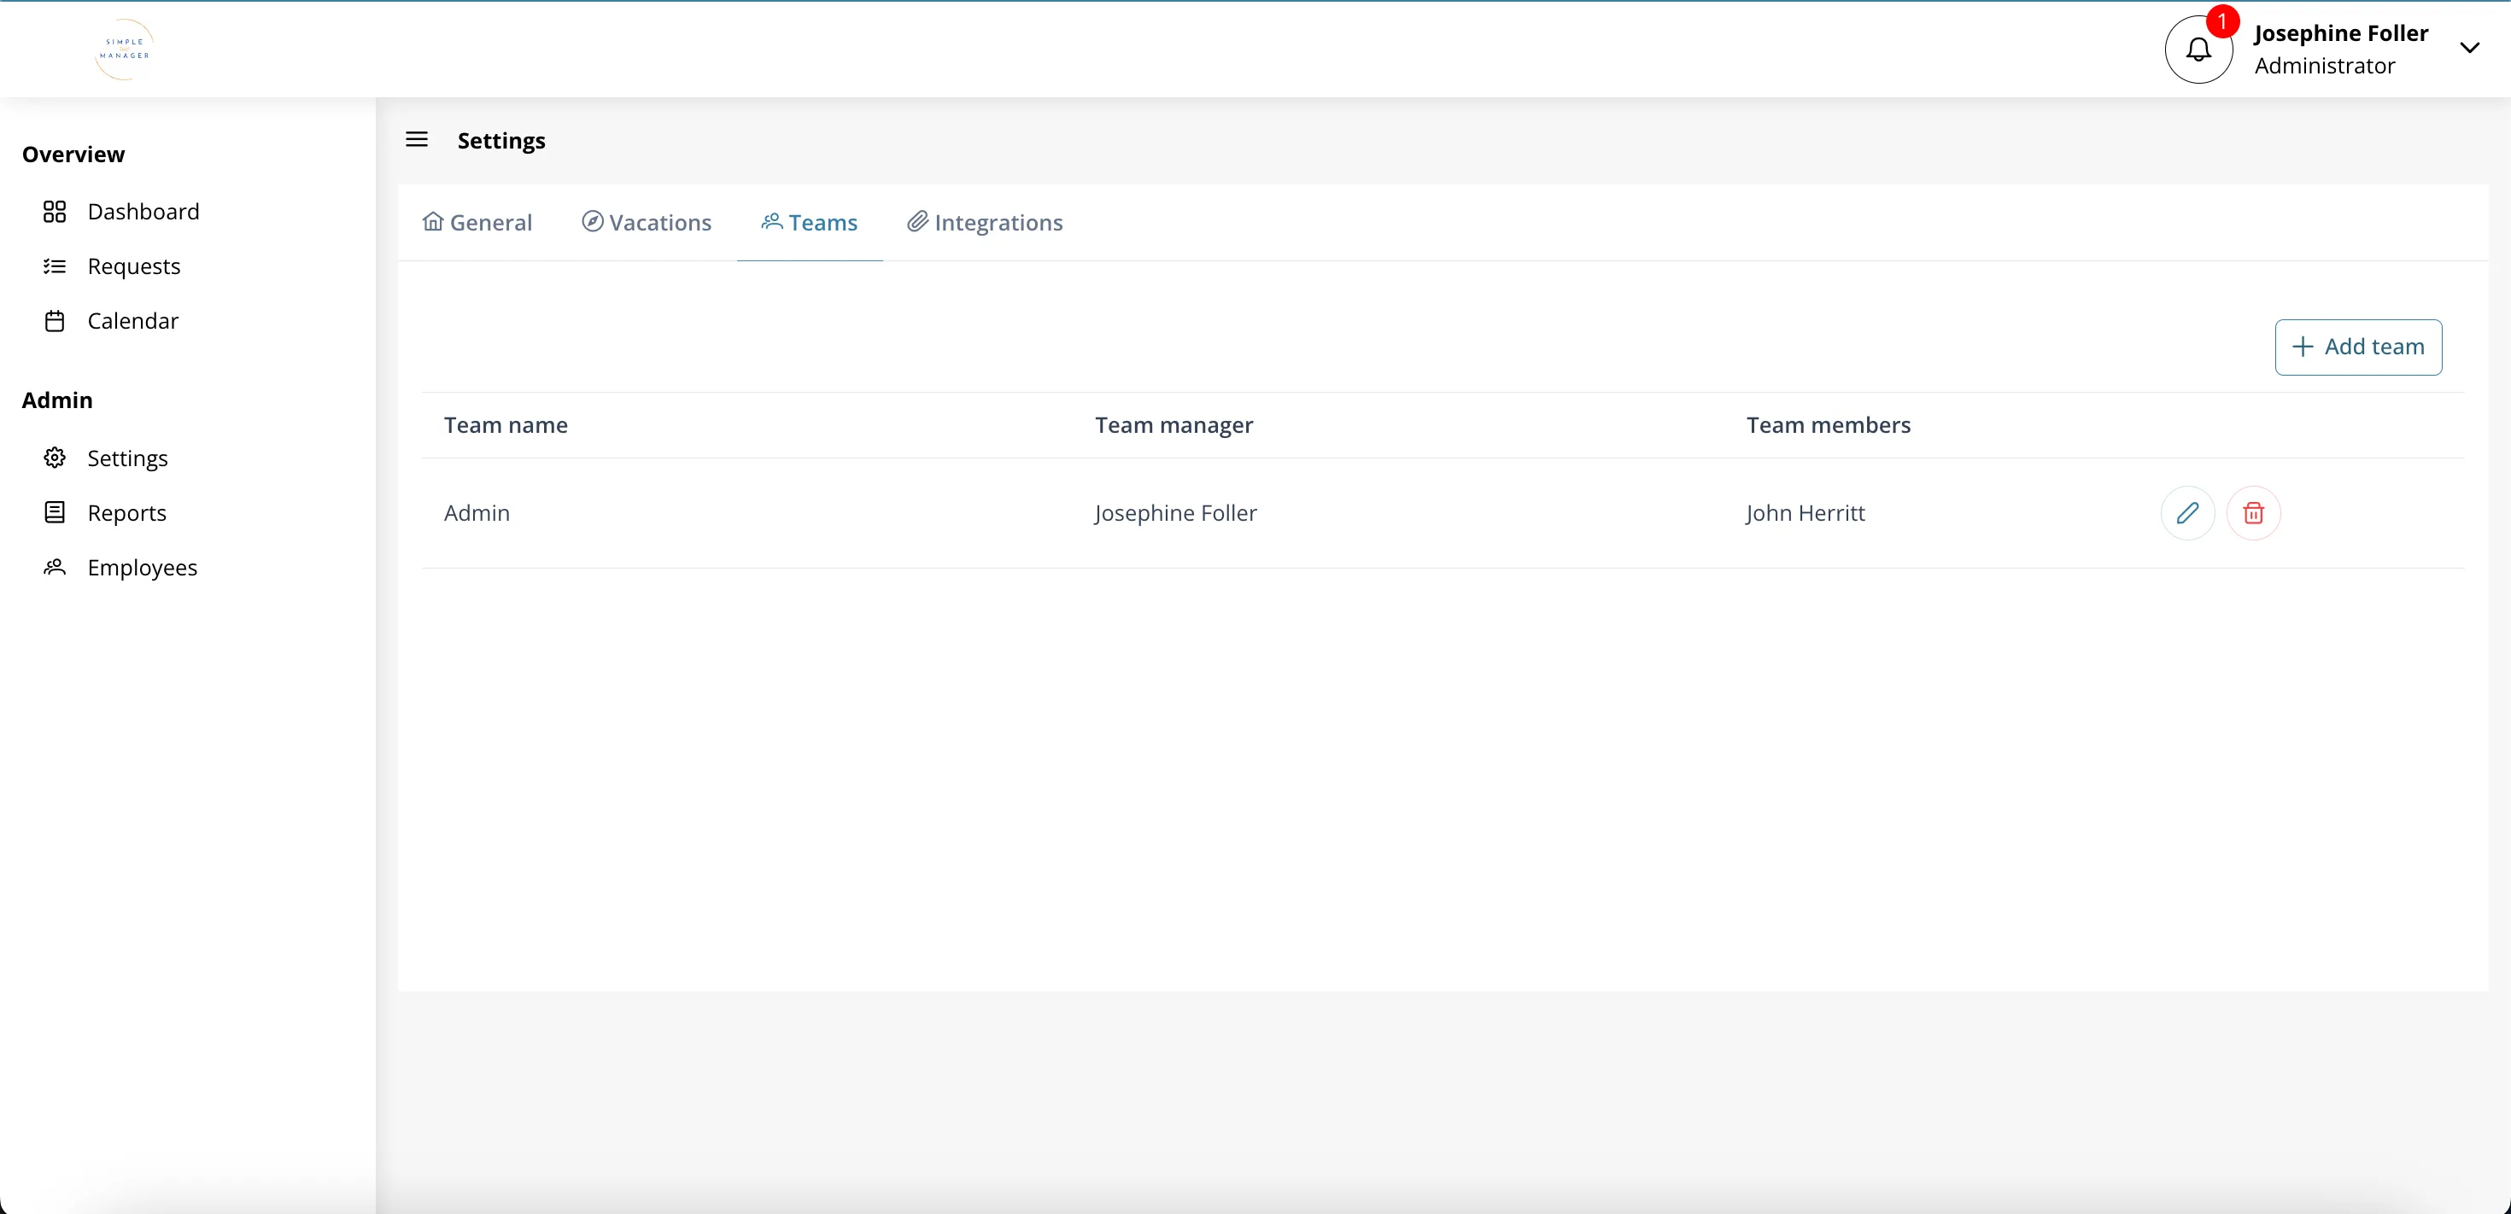The height and width of the screenshot is (1214, 2511).
Task: Click the edit pencil icon for Admin team
Action: [2187, 512]
